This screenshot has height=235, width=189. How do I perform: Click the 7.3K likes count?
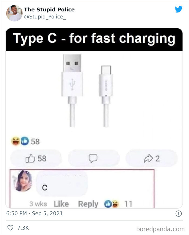click(x=23, y=228)
